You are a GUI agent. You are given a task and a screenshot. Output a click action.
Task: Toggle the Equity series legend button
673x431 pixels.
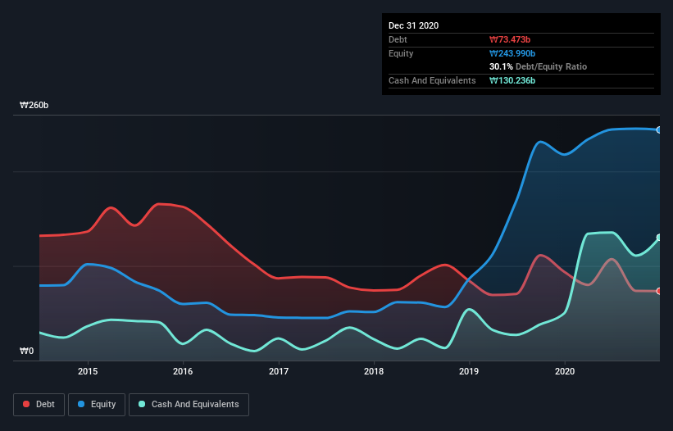(x=97, y=405)
